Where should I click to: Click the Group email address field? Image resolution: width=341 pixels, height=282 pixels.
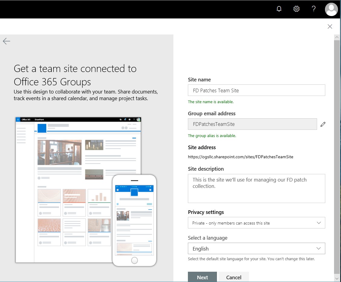[252, 124]
